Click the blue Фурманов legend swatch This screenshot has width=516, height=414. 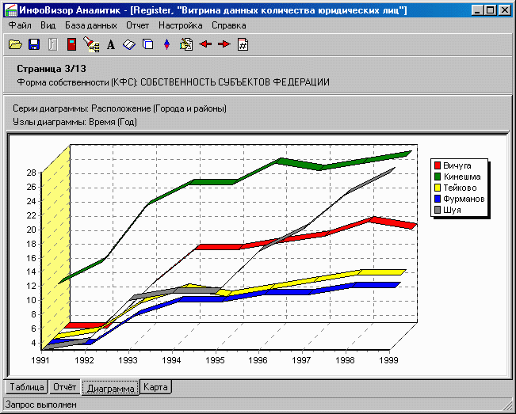438,199
